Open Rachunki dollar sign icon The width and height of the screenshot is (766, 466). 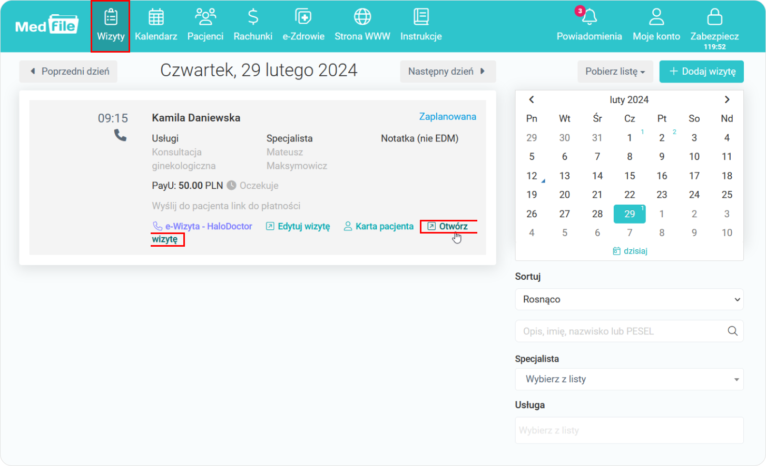pos(253,17)
